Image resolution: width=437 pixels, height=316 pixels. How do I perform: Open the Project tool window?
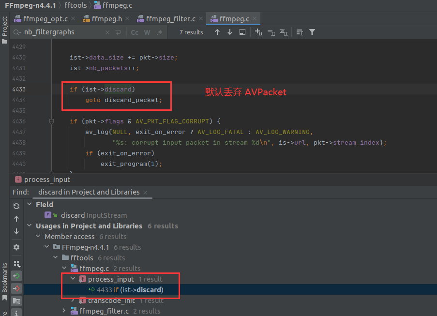coord(4,27)
